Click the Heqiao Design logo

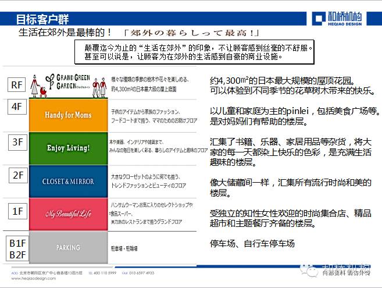(x=337, y=19)
